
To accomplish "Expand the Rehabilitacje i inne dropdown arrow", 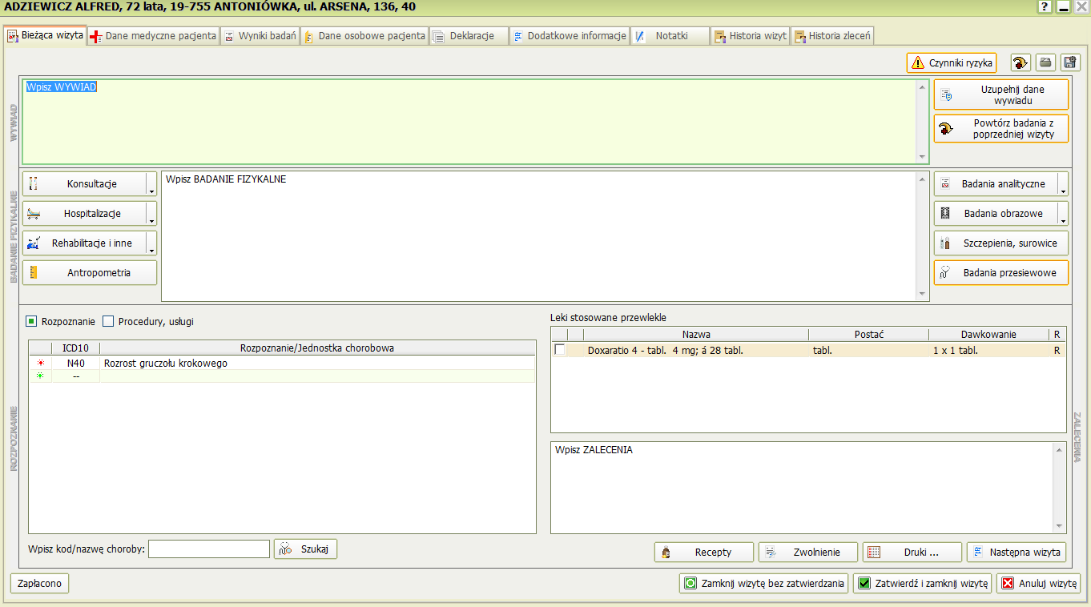I will tap(151, 243).
